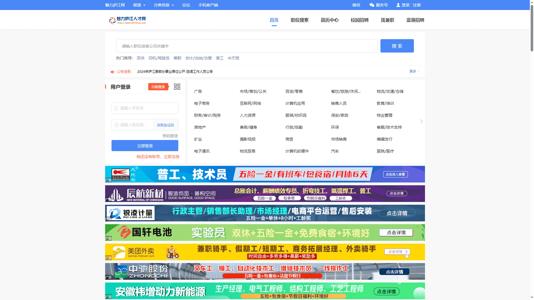Open the 财务/审计/税务 category

207,116
